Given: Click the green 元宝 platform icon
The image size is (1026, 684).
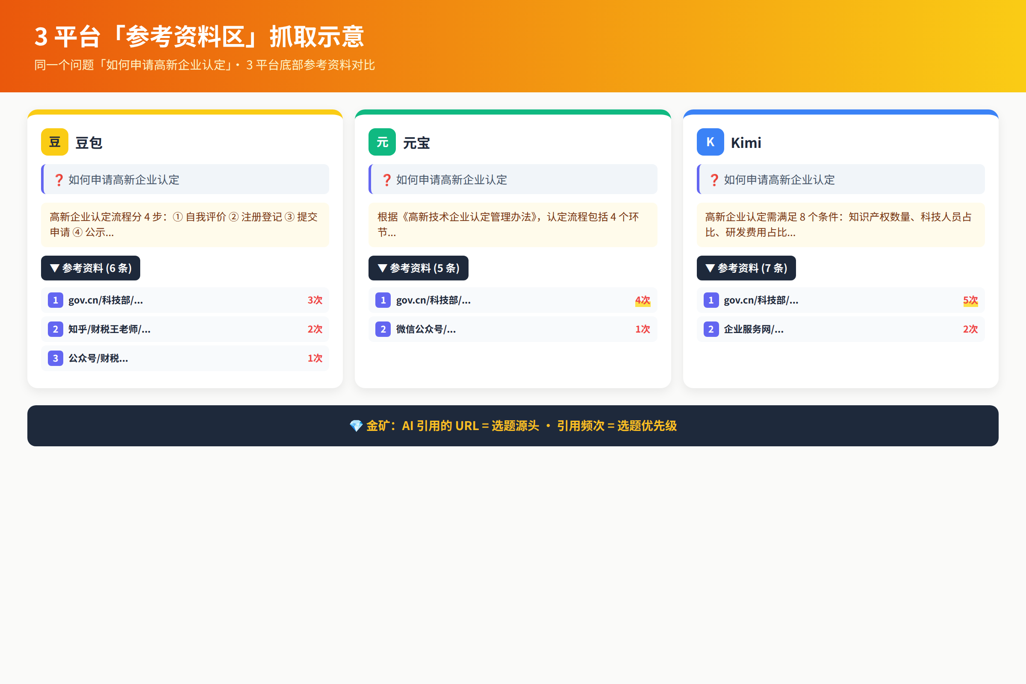Looking at the screenshot, I should coord(382,142).
